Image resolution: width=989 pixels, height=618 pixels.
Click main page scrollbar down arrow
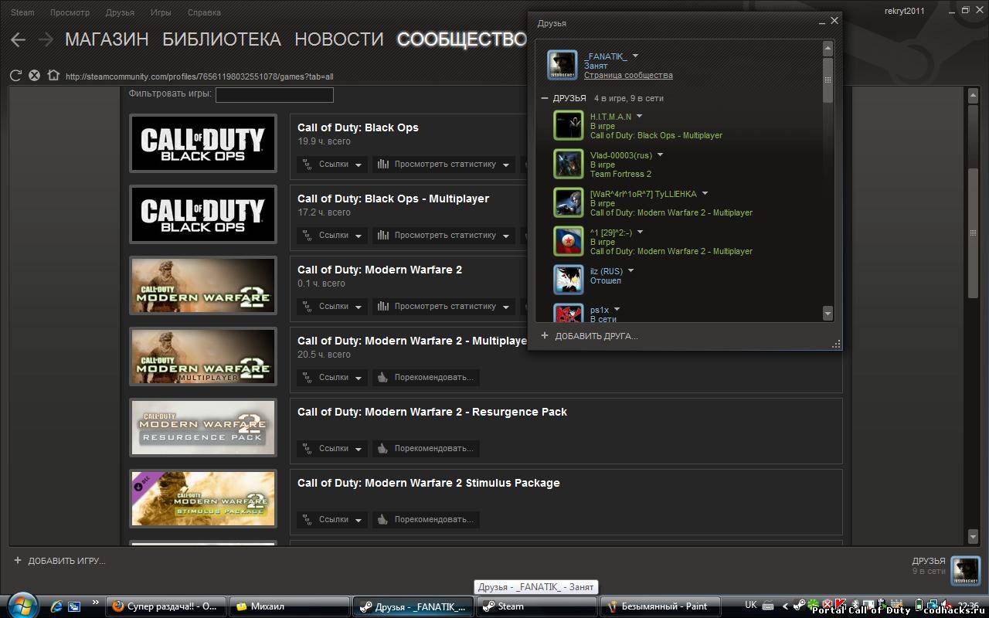[x=974, y=536]
